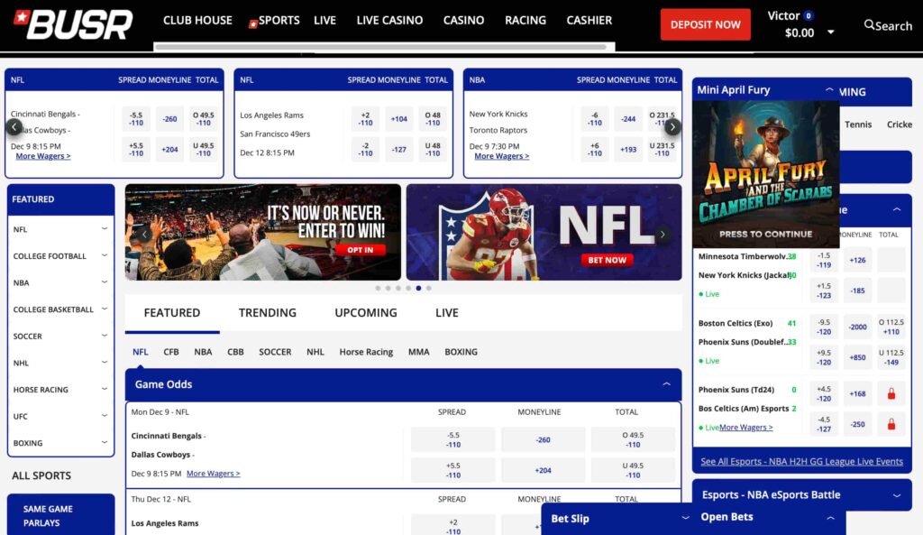Show previous promo banner with left arrow
Viewport: 923px width, 535px height.
[144, 234]
